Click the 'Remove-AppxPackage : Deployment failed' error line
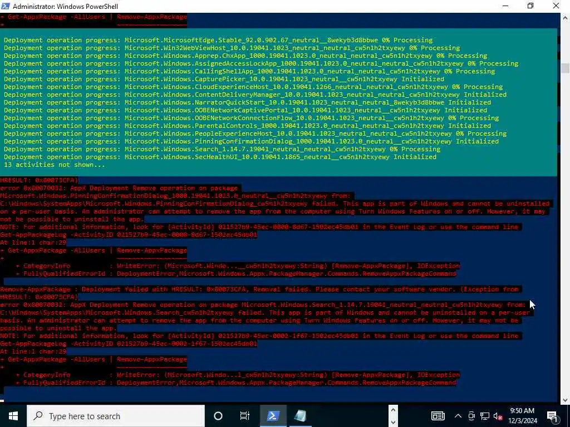Image resolution: width=570 pixels, height=427 pixels. pos(259,289)
